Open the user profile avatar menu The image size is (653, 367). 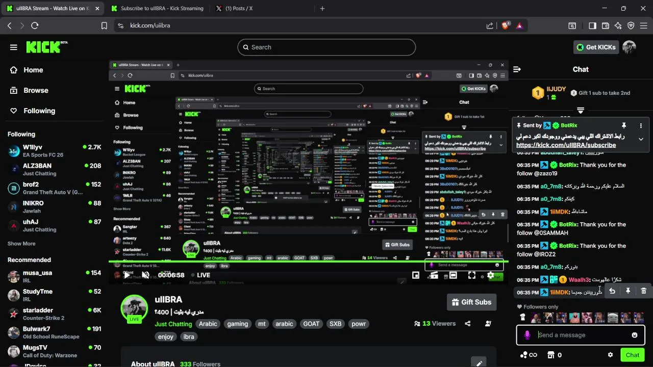629,47
